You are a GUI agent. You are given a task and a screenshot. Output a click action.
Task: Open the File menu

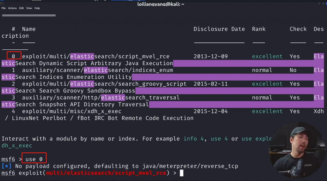click(x=4, y=8)
